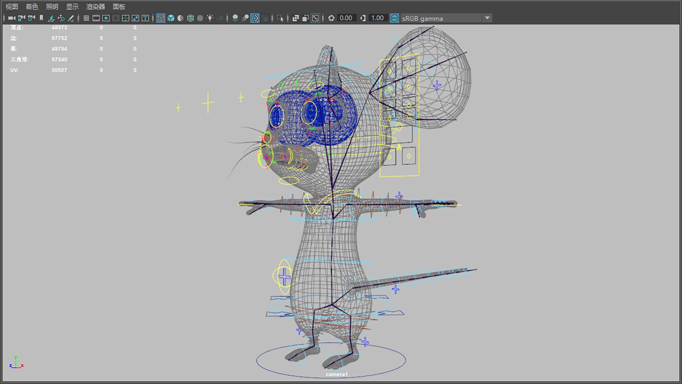Screen dimensions: 682x384
Task: Open the 着色 (Shading) menu
Action: point(32,7)
